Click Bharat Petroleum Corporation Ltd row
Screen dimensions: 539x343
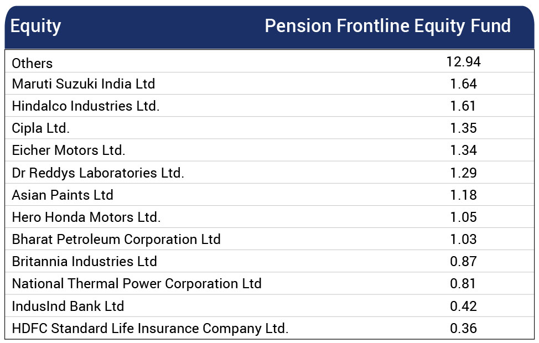269,239
